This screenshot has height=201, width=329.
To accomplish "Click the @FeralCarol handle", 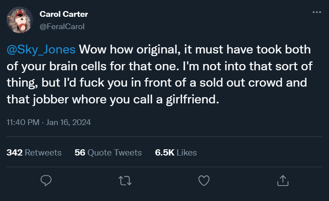I will (x=62, y=27).
